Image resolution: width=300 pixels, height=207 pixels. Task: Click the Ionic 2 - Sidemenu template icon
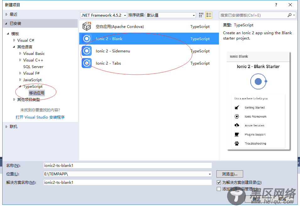click(87, 51)
